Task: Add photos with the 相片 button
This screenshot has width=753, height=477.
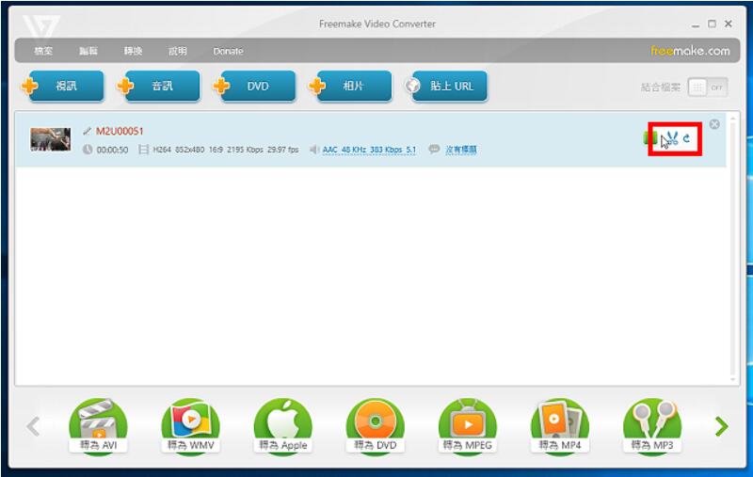Action: [x=350, y=87]
